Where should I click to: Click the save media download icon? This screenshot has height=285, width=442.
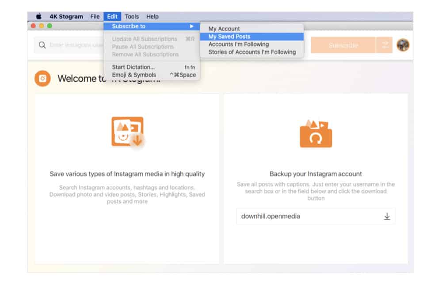(x=128, y=132)
